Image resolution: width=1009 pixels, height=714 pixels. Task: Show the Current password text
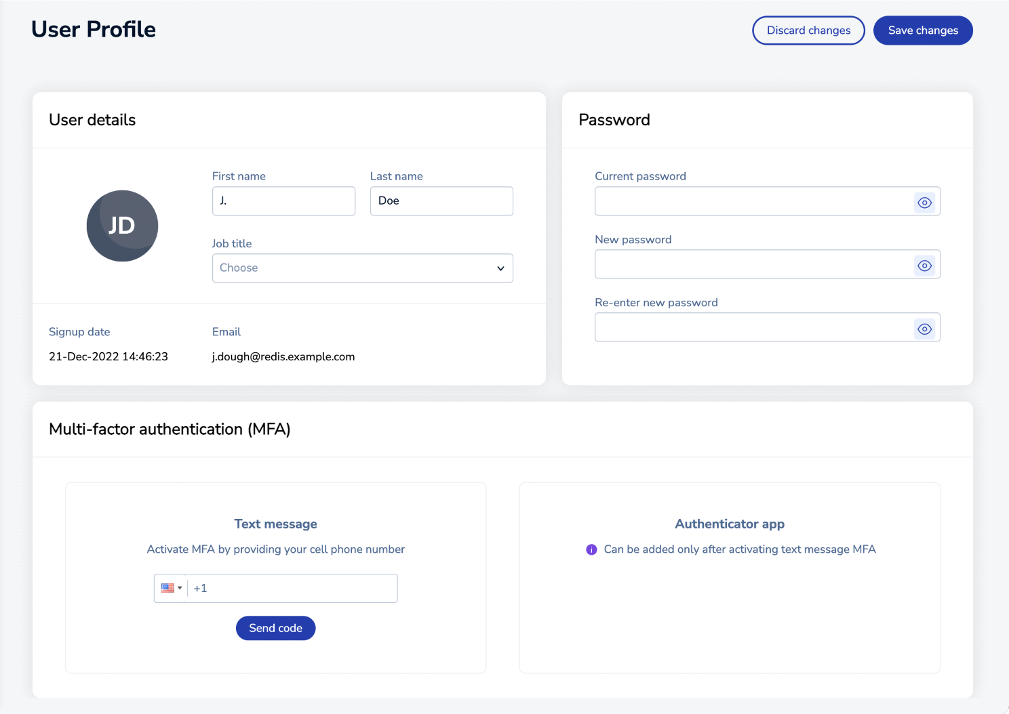924,203
